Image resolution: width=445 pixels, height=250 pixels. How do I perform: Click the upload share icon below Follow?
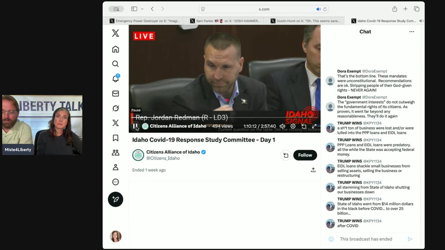click(313, 170)
